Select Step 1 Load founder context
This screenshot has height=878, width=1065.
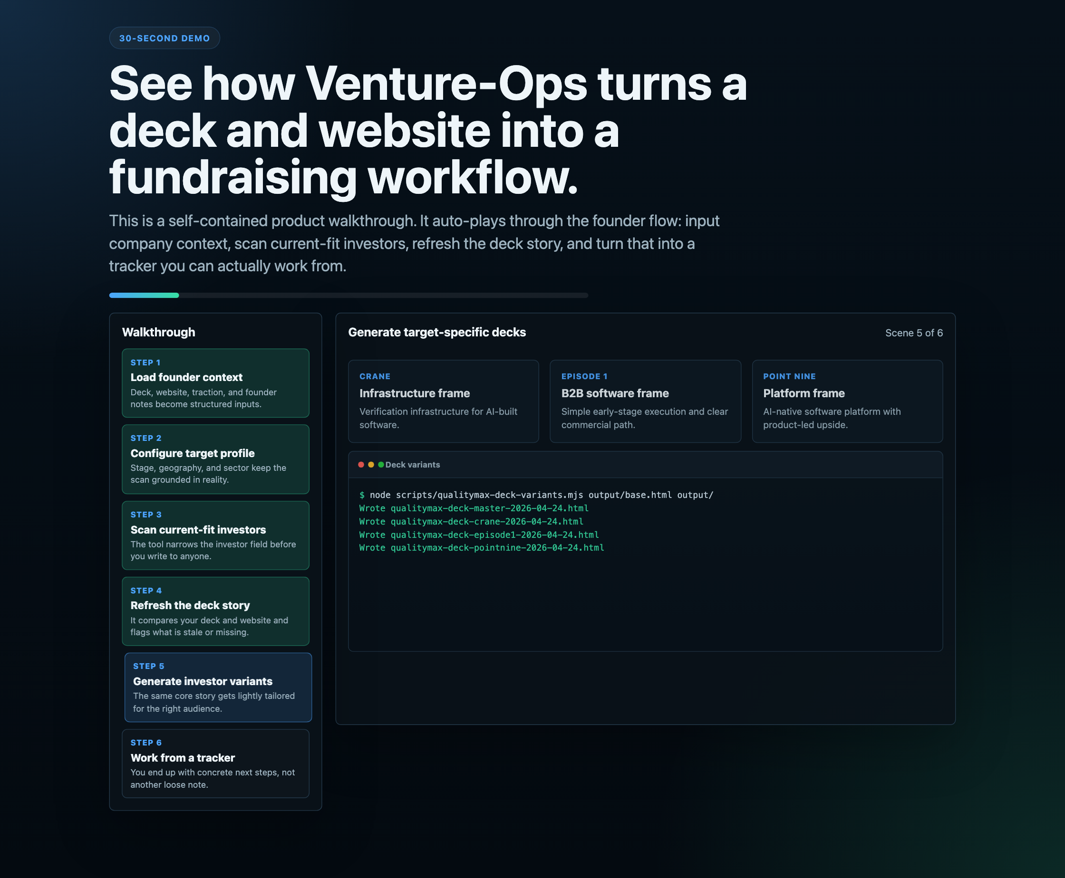(215, 383)
